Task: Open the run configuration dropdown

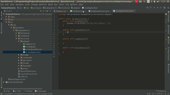Action: click(151, 8)
